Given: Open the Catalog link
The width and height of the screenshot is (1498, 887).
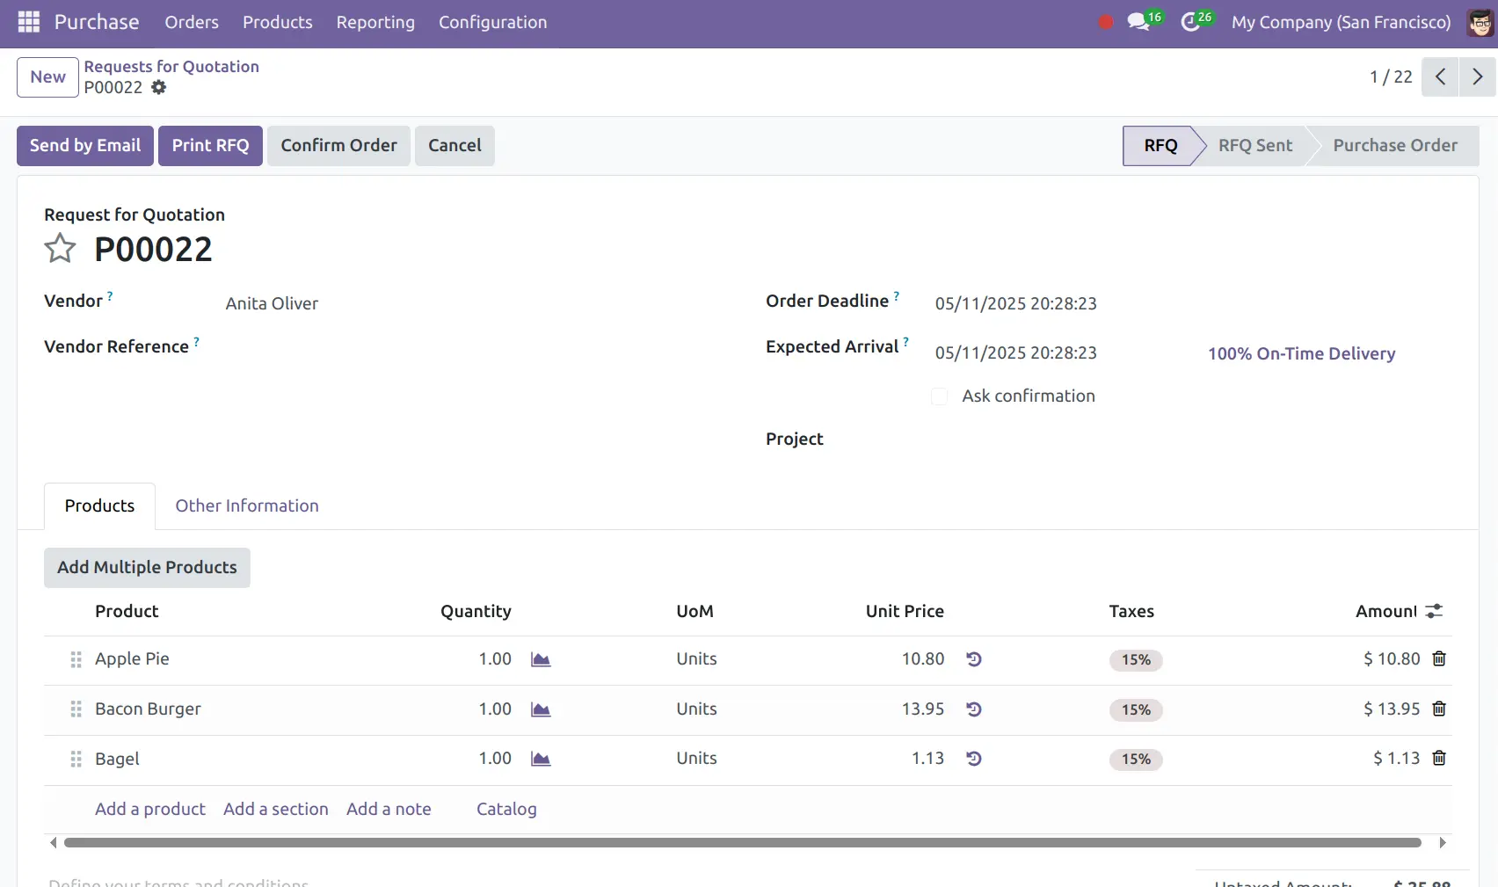Looking at the screenshot, I should (x=506, y=809).
